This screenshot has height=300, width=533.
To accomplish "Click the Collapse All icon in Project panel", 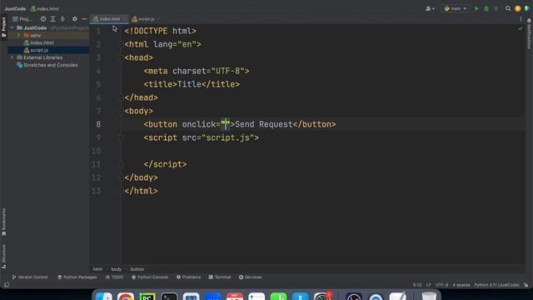I will (62, 19).
